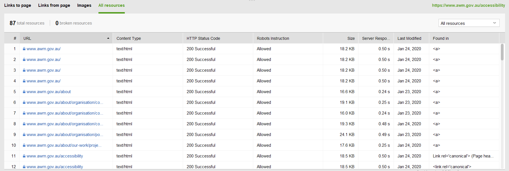509x171 pixels.
Task: Click Jan 24, 2020 in row 8
Action: point(409,124)
